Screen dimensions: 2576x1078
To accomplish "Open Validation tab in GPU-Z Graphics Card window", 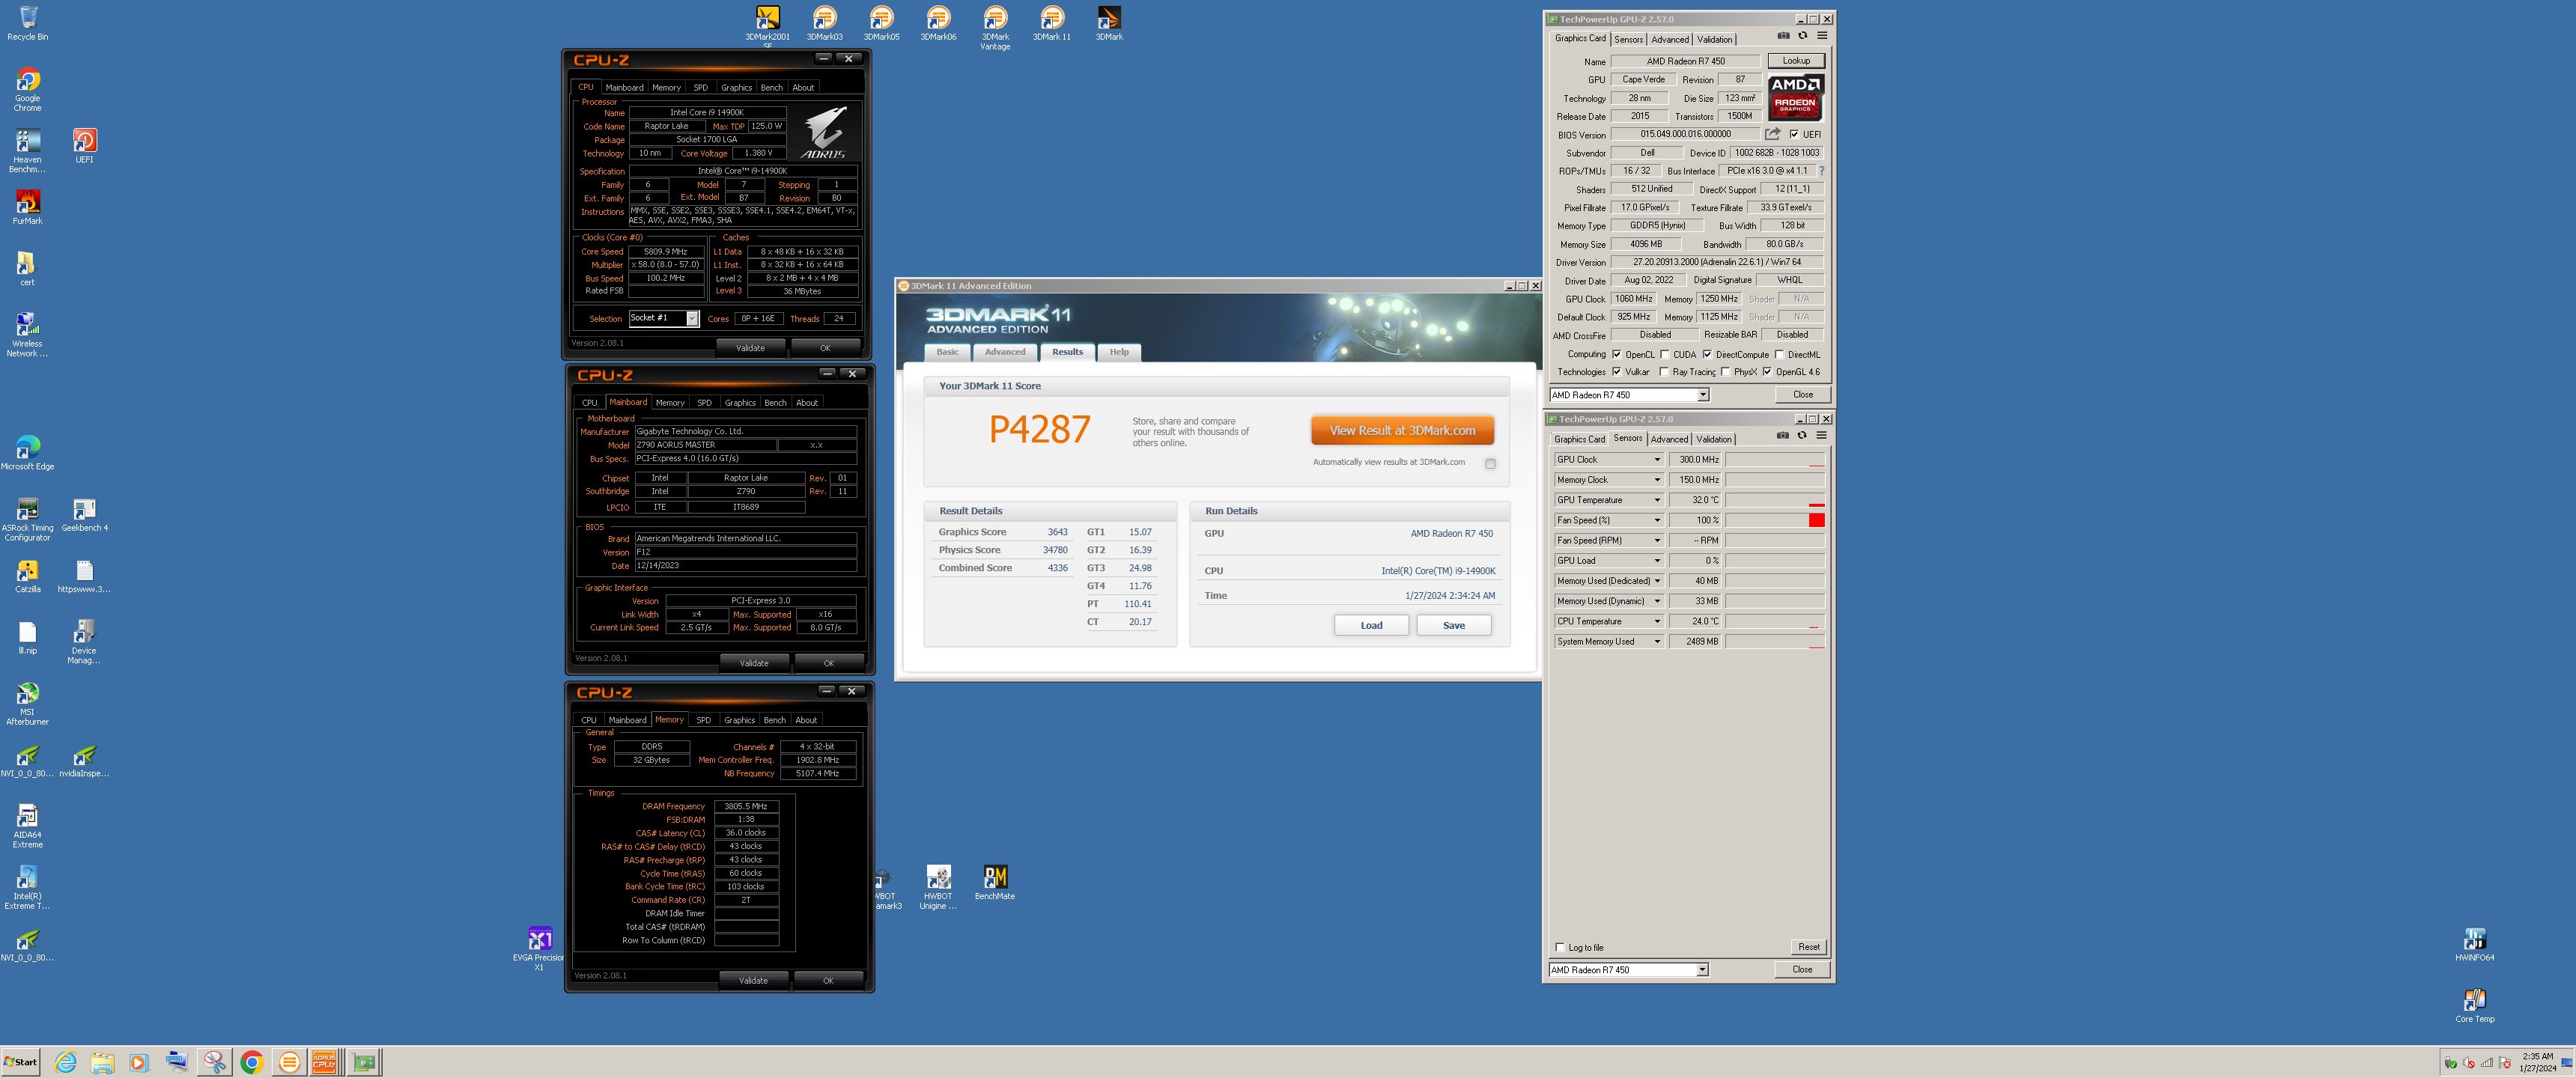I will tap(1714, 40).
